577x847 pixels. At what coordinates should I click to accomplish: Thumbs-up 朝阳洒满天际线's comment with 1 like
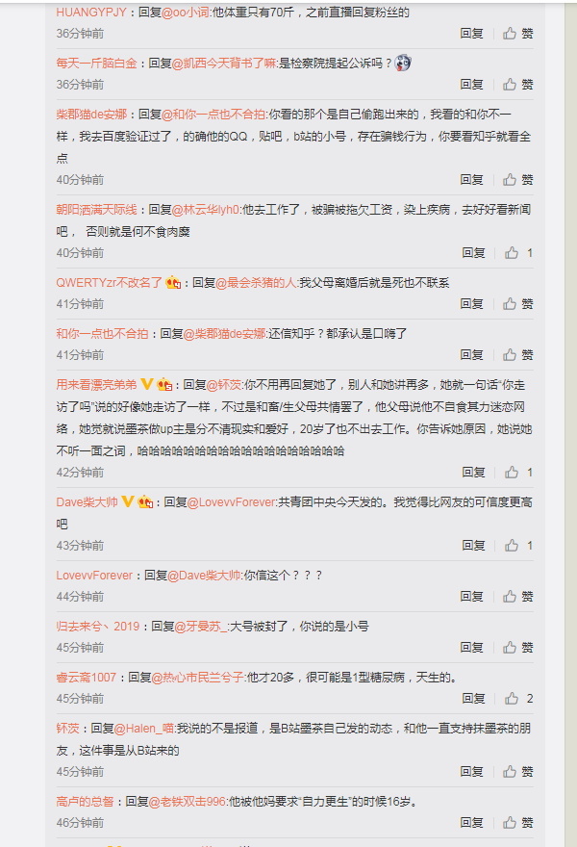(519, 253)
